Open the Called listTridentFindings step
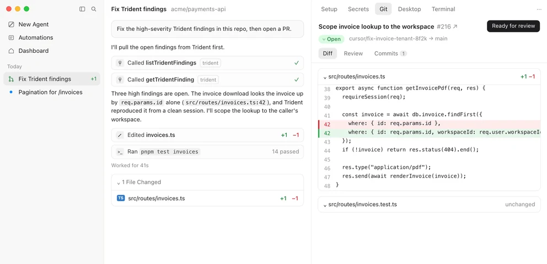 [x=207, y=63]
